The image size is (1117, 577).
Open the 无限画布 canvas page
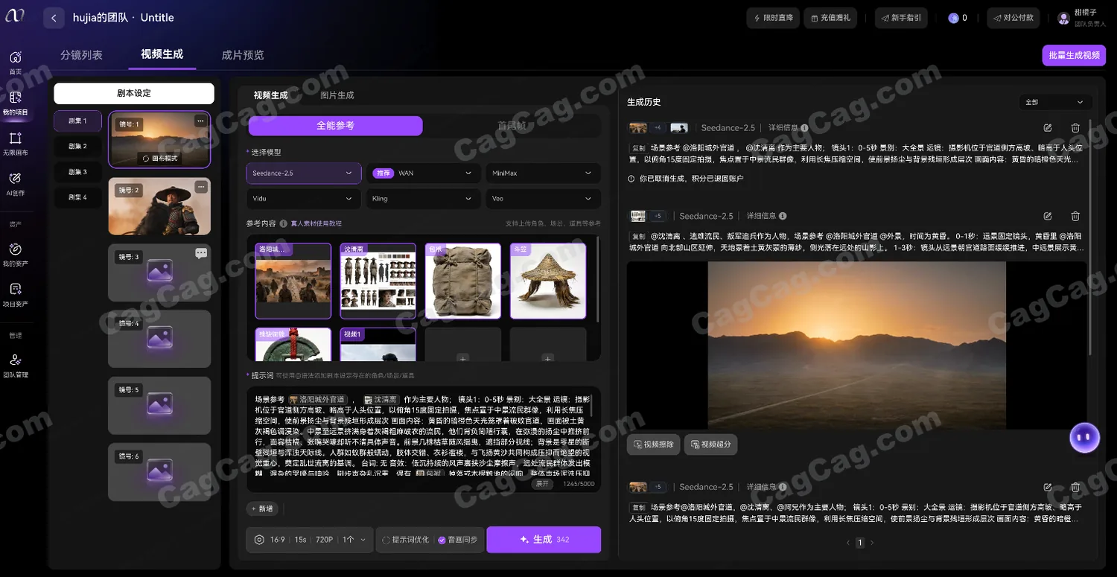click(15, 144)
